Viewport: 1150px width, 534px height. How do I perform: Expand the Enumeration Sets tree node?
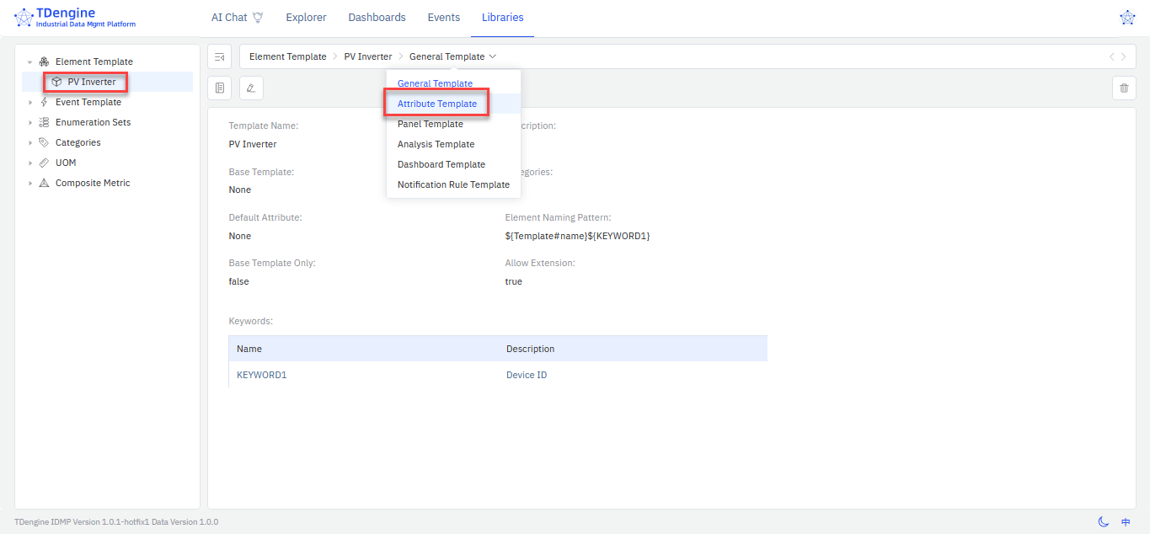point(30,123)
